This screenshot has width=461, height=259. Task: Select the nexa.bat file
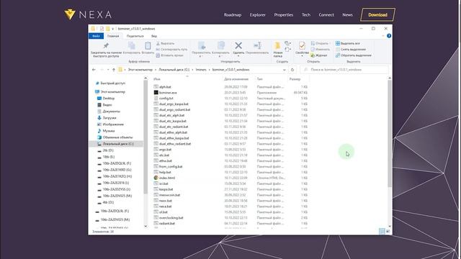(165, 206)
